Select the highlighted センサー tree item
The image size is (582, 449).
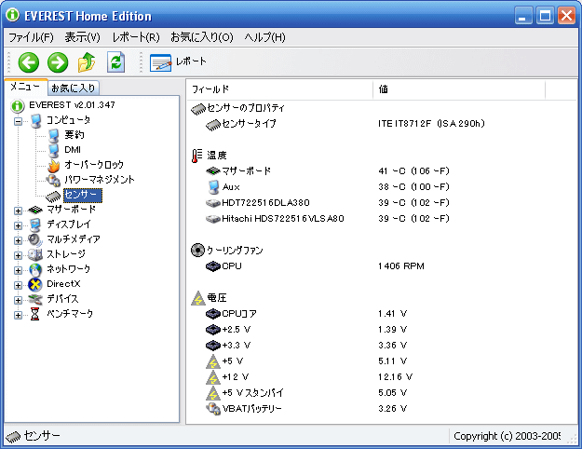tap(82, 195)
